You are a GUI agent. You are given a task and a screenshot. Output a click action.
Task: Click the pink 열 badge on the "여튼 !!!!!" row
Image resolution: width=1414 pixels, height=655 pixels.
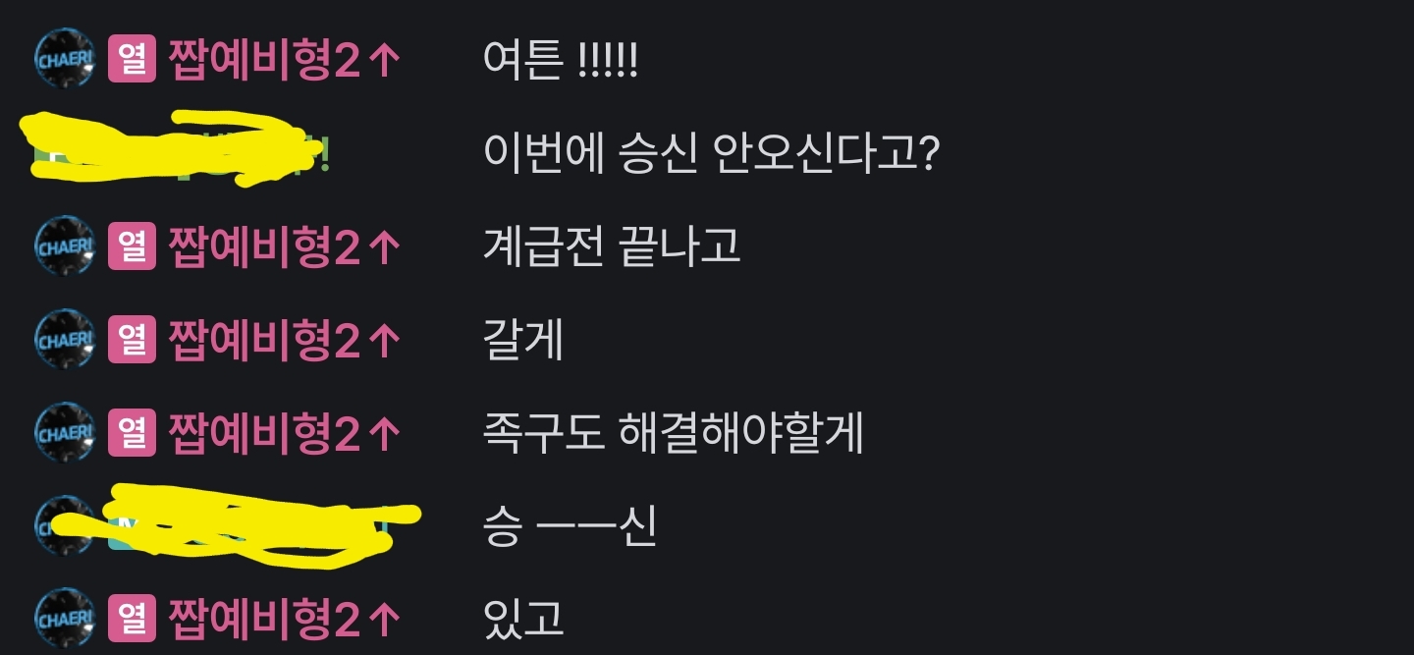133,59
